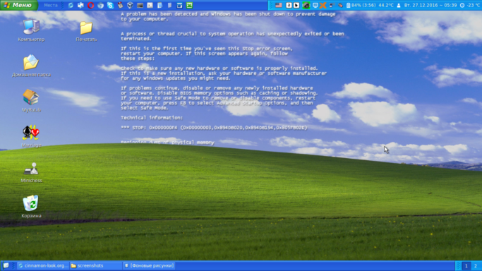Image resolution: width=482 pixels, height=271 pixels.
Task: Switch to the Фоновые рисунки window
Action: 149,265
